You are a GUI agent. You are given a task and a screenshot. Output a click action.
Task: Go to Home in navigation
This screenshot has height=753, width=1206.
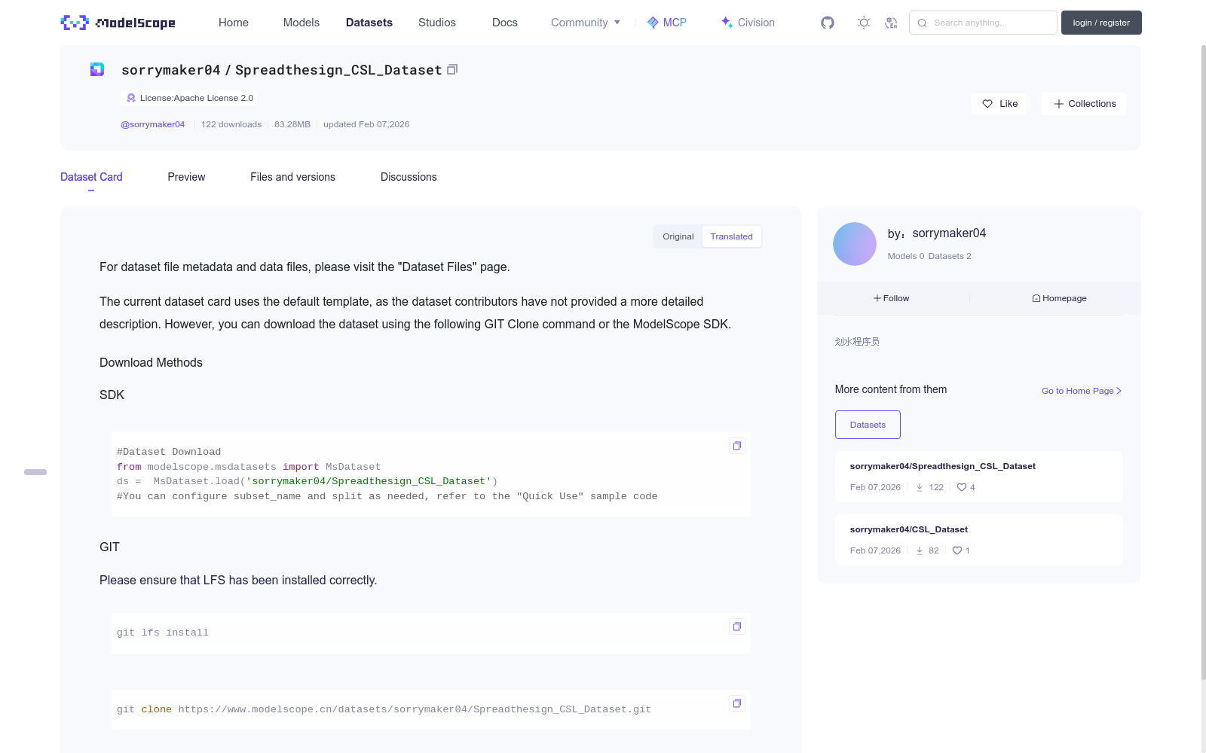tap(234, 23)
